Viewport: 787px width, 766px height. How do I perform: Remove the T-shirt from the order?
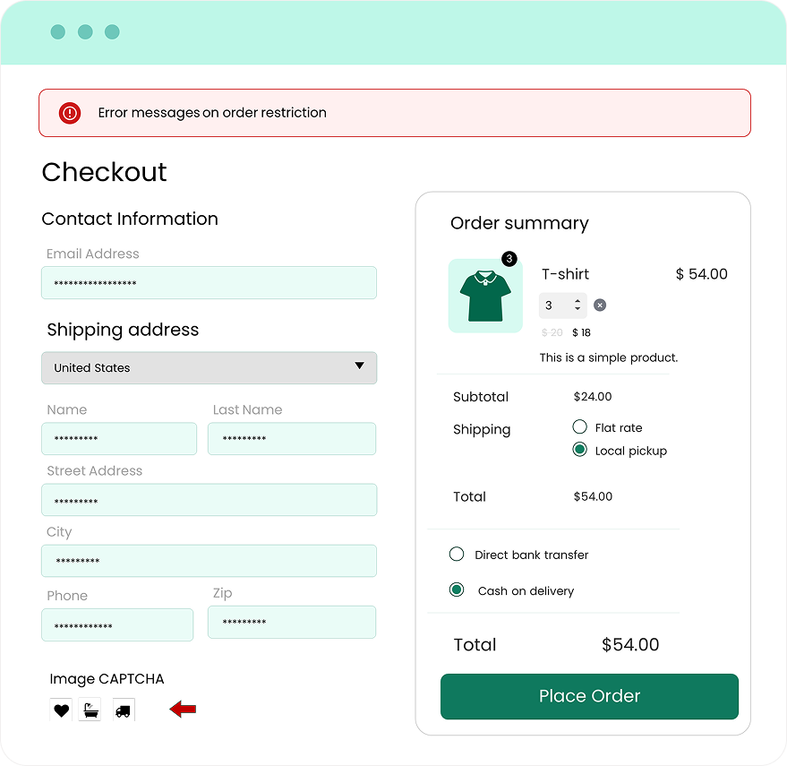[600, 306]
